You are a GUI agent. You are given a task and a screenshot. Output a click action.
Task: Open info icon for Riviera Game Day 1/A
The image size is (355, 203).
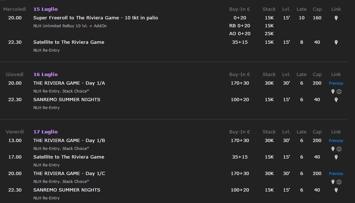[339, 91]
